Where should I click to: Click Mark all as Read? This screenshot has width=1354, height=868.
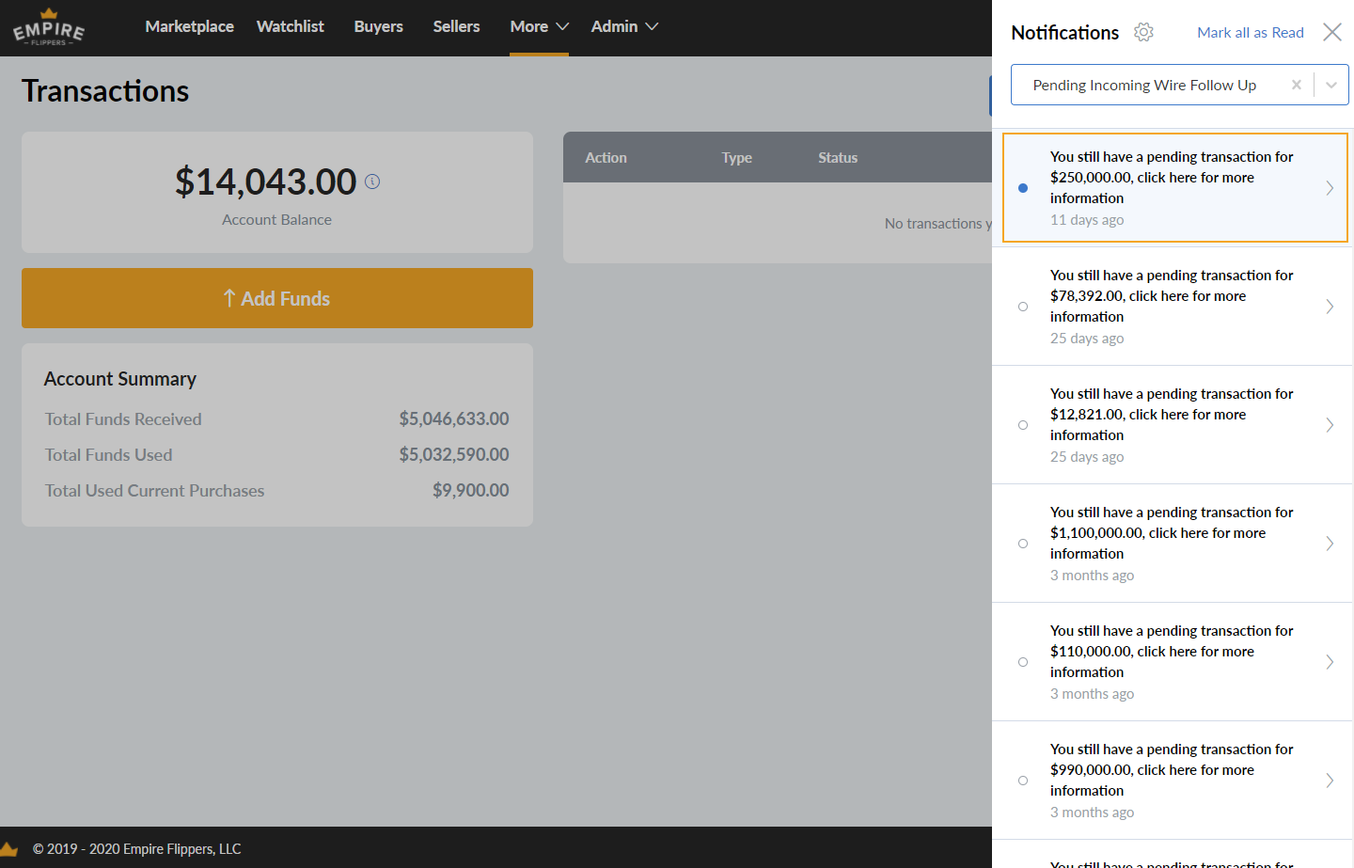[x=1251, y=32]
